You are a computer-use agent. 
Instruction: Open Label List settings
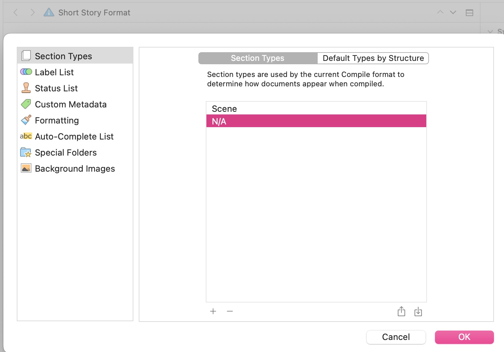point(75,72)
